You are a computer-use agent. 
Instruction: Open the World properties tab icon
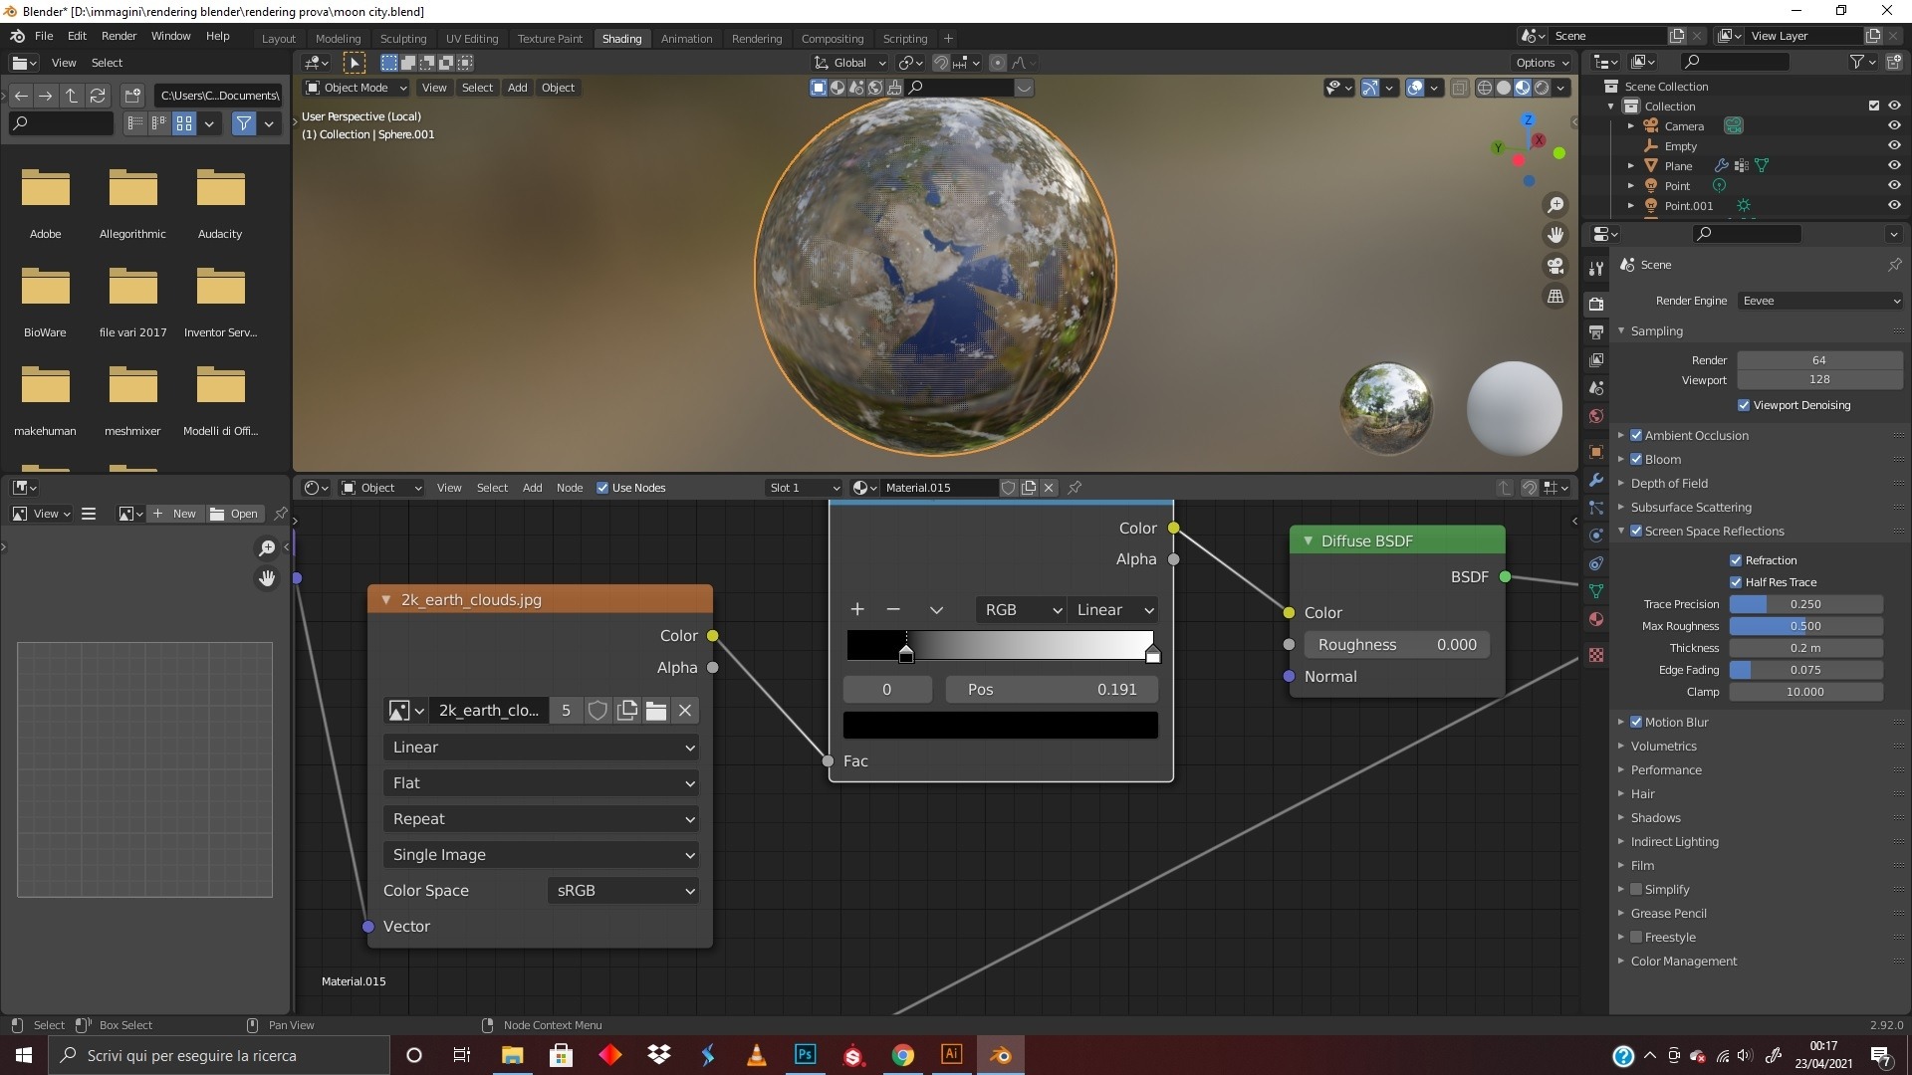1596,416
